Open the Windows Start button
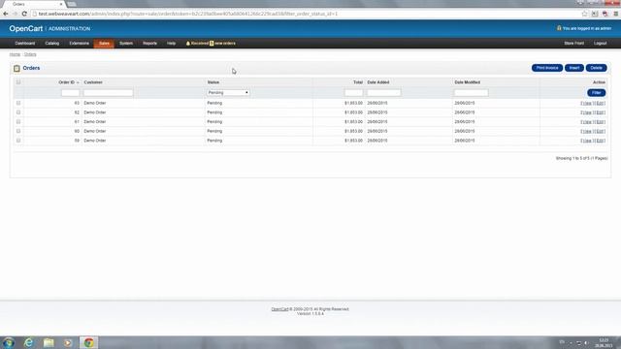Image resolution: width=621 pixels, height=349 pixels. 9,342
